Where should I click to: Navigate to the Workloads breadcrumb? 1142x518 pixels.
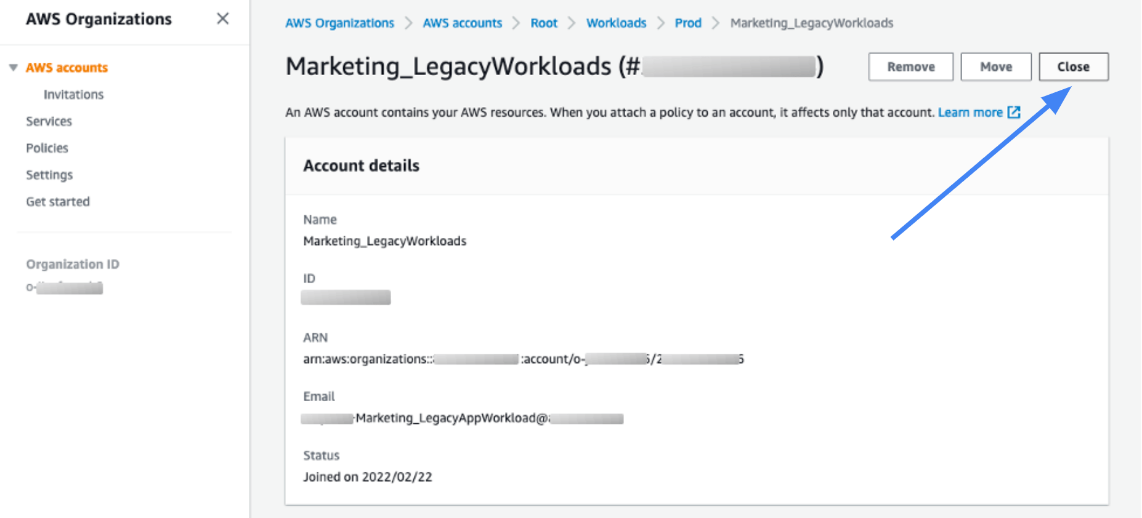click(616, 23)
